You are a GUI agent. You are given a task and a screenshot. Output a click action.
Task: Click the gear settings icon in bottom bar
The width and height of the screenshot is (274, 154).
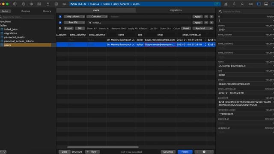coord(204,152)
